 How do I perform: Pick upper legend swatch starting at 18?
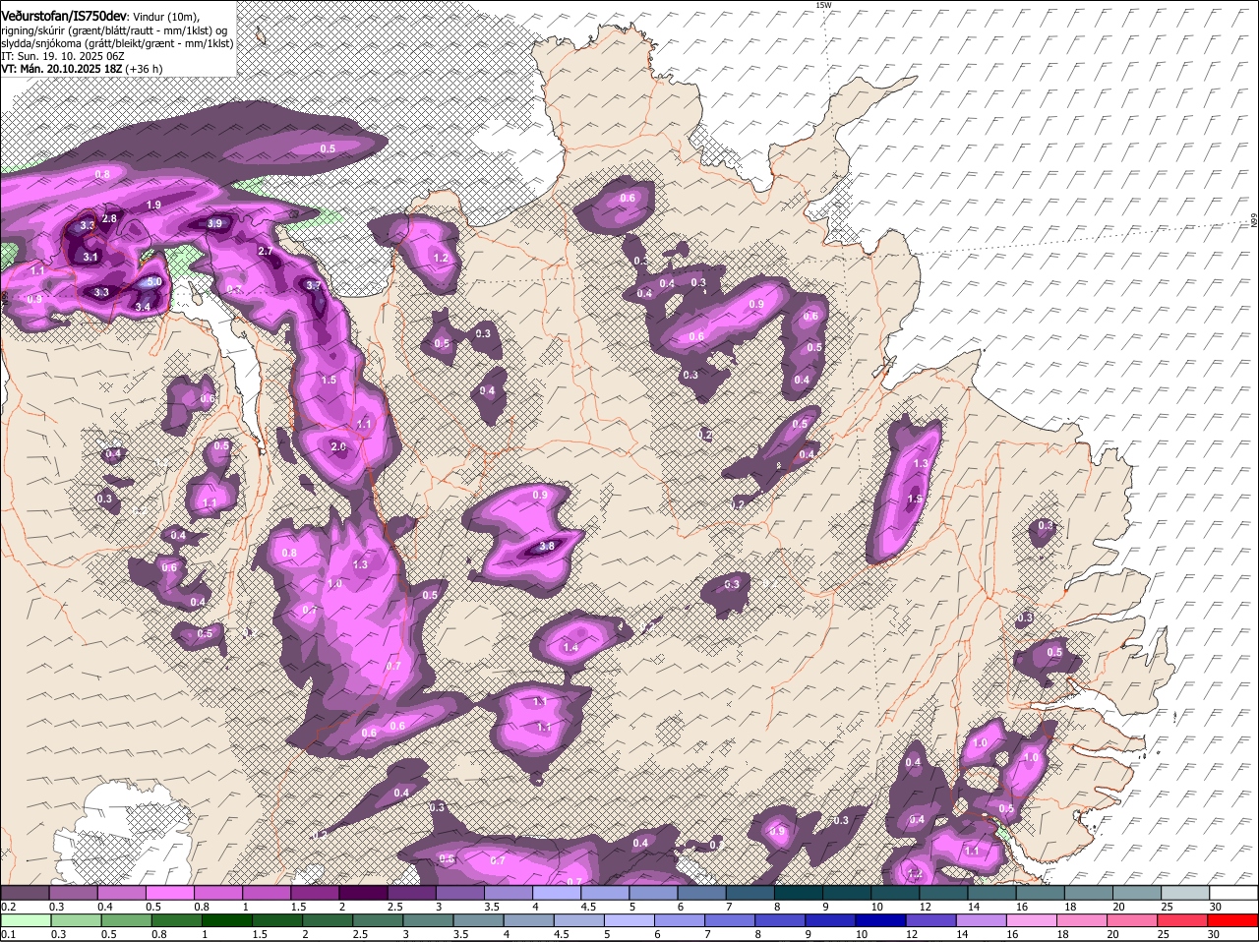click(1089, 892)
